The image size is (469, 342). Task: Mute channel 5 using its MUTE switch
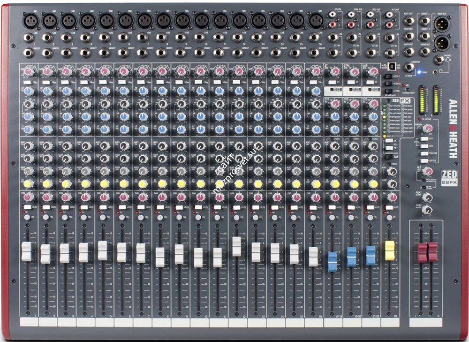pos(104,207)
